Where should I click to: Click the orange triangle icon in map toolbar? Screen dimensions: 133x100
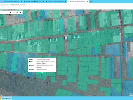click(x=14, y=12)
